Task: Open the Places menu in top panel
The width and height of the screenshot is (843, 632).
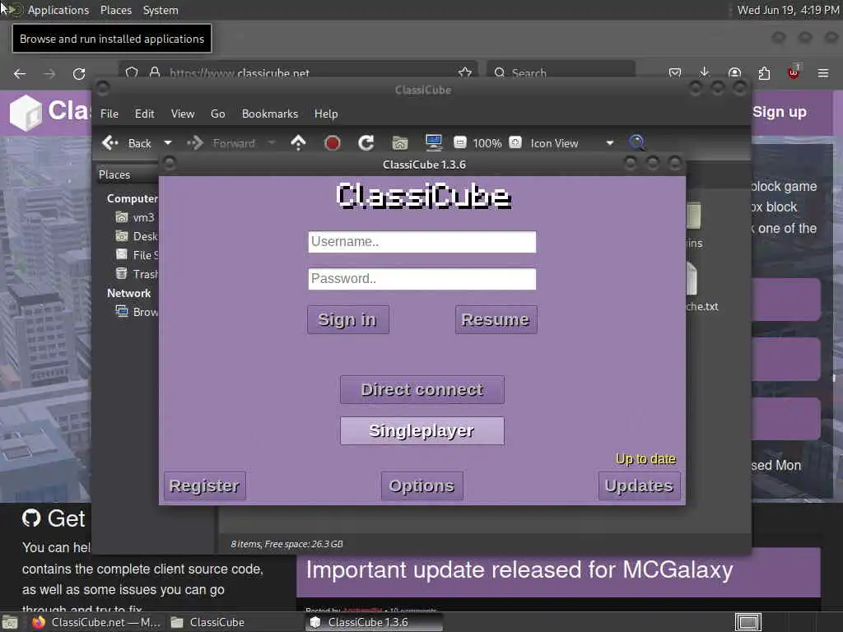Action: click(115, 10)
